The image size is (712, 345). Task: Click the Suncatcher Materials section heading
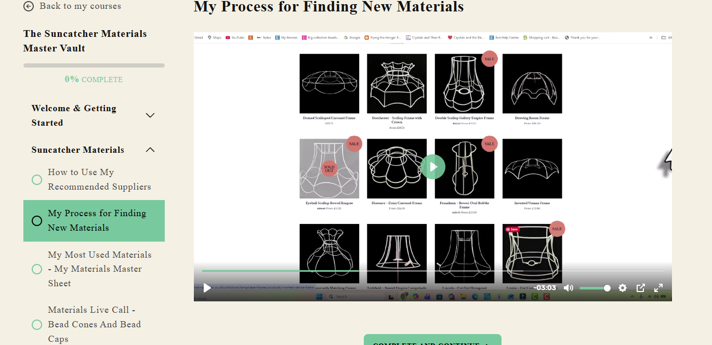coord(78,150)
